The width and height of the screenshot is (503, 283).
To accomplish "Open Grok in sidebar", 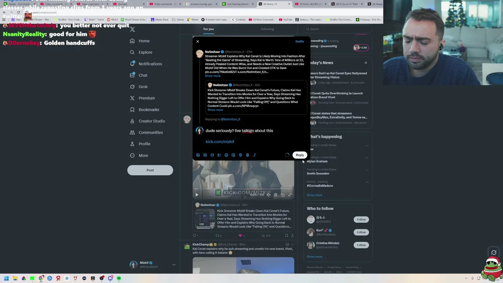I will (139, 86).
